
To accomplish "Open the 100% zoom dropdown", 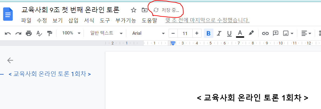I will 71,33.
